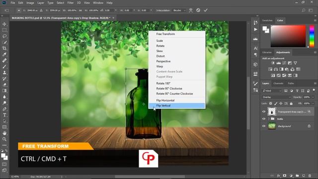318x179 pixels.
Task: Select the Rectangular Marquee tool
Action: click(4, 30)
